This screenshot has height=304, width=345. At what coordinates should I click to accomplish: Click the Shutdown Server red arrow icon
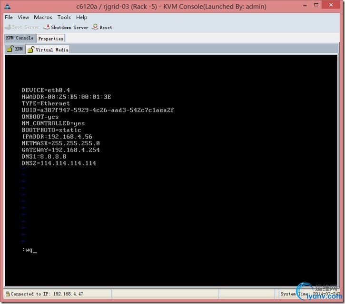(47, 27)
